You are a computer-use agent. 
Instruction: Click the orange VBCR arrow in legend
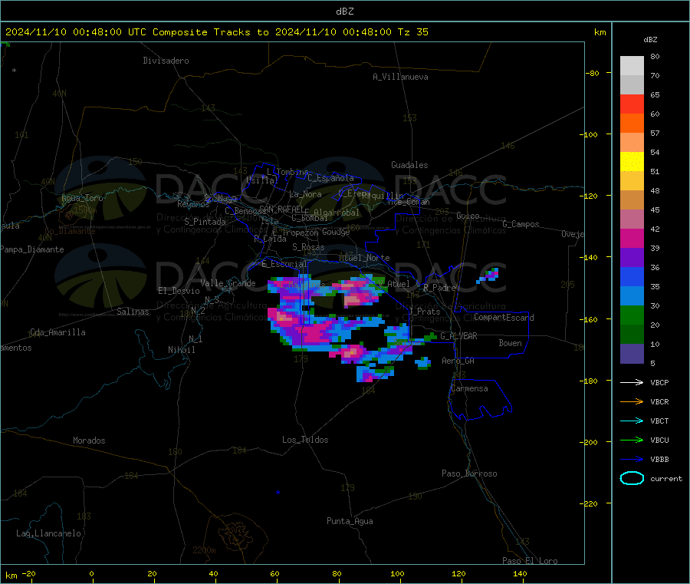coord(632,401)
